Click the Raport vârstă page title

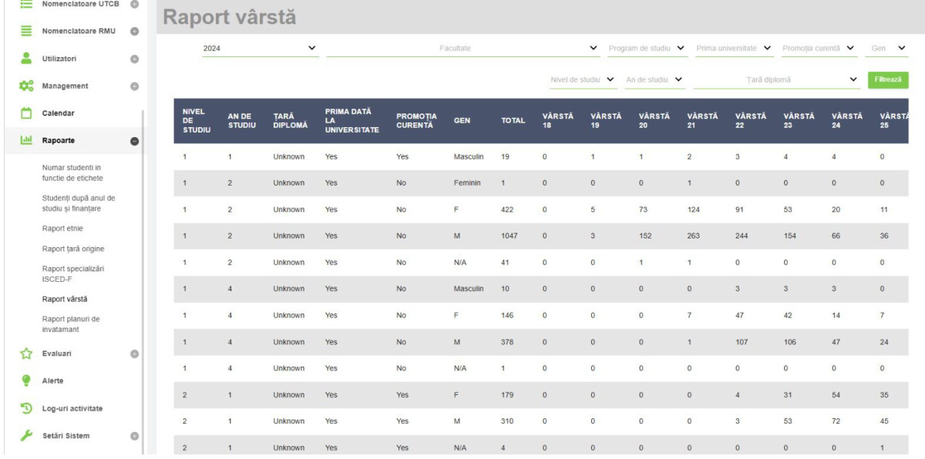point(230,17)
